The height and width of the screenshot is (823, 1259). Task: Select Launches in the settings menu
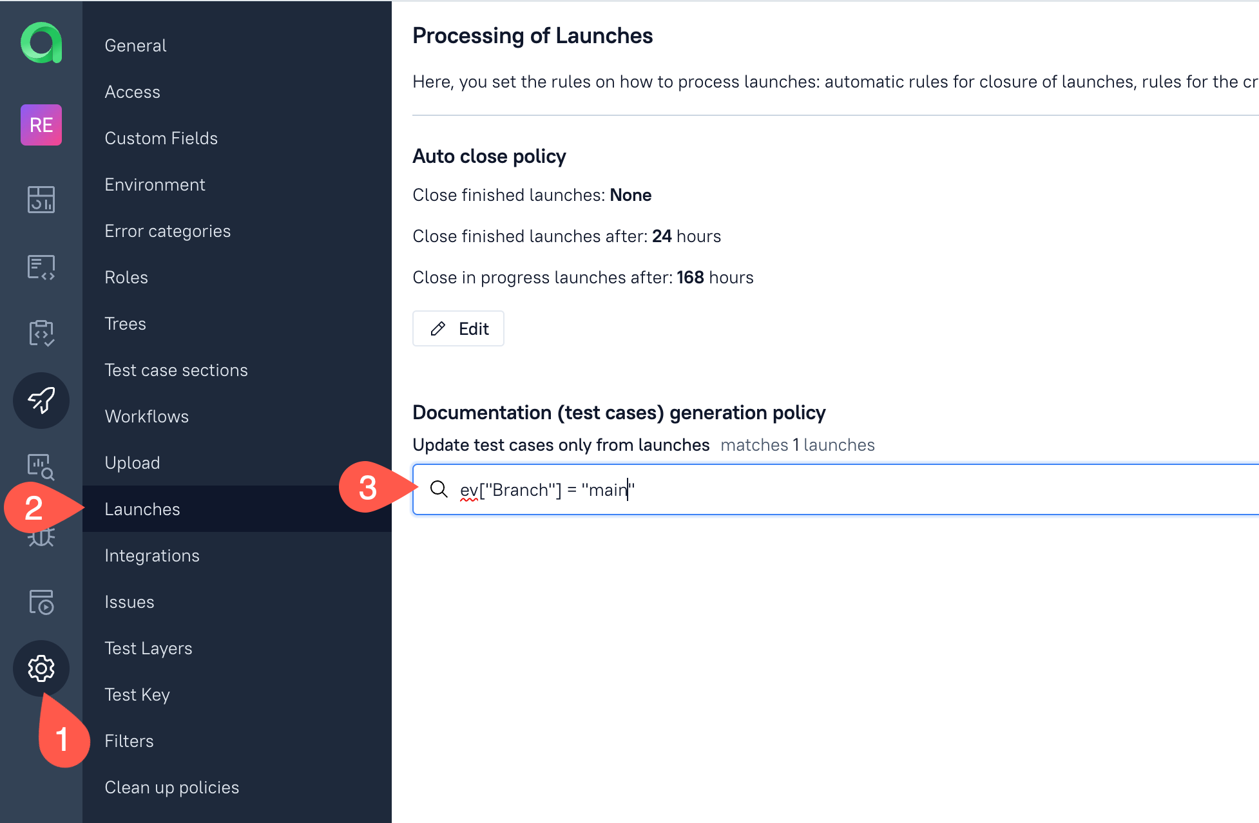[x=142, y=509]
